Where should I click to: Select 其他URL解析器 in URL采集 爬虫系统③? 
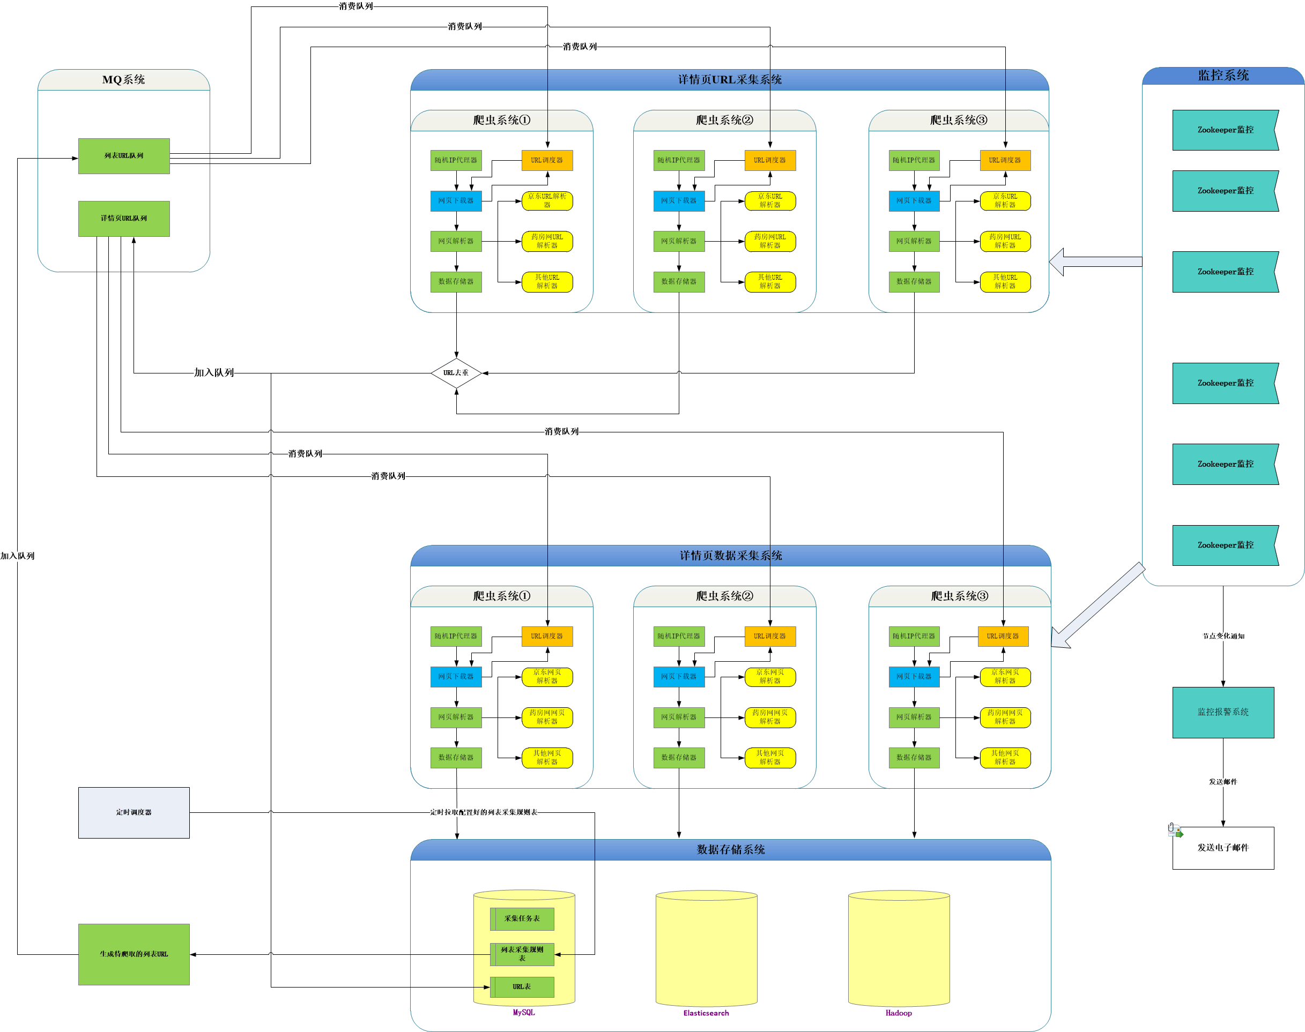click(x=1005, y=281)
